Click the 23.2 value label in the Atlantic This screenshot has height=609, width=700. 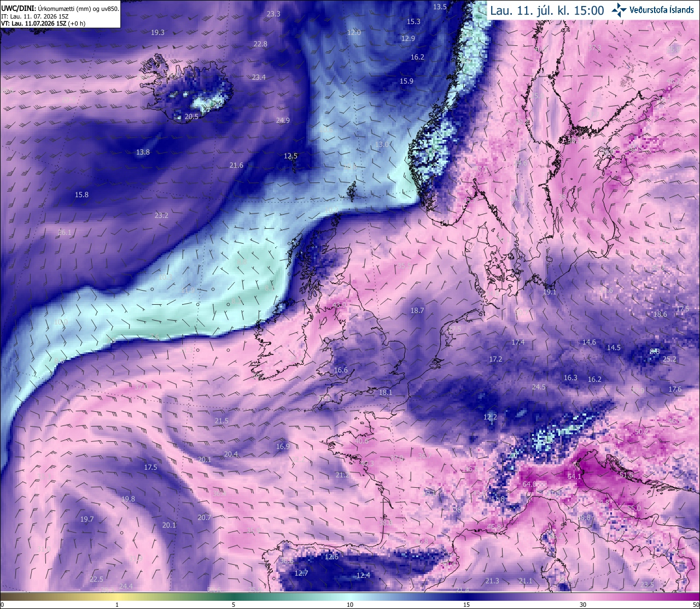click(x=161, y=215)
